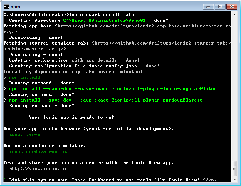Click 'Installing dependencies may take several minutes!' line
This screenshot has width=241, height=186.
(73, 72)
